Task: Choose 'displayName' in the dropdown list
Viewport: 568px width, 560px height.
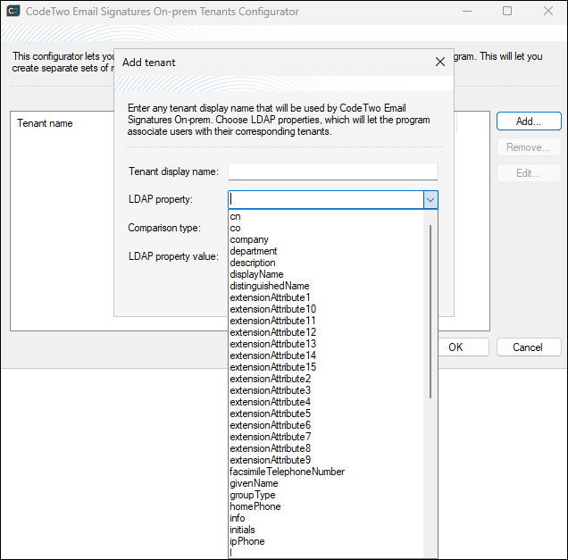Action: (x=256, y=274)
